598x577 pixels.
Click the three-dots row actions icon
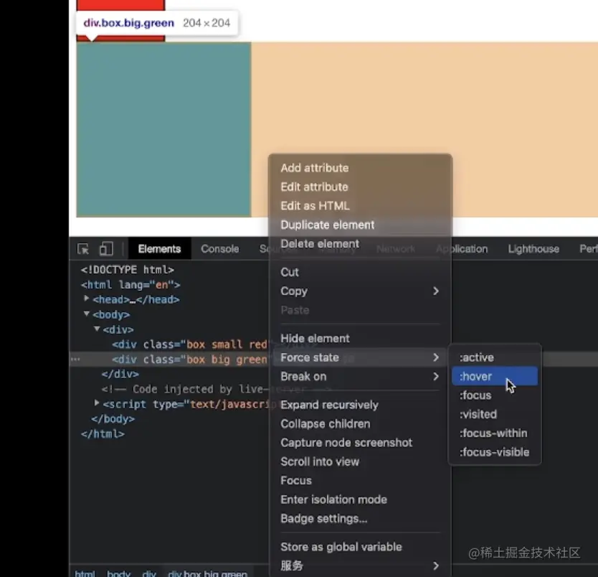pyautogui.click(x=75, y=359)
